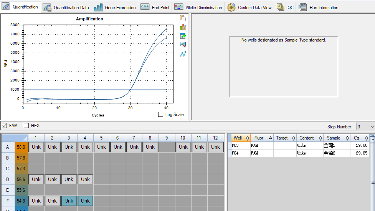375x211 pixels.
Task: Click the results table vertical scrollbar
Action: coord(373,174)
